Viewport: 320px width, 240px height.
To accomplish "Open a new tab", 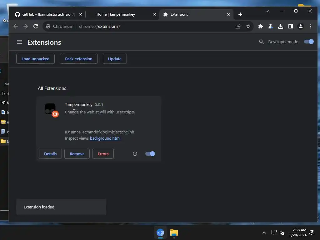I will (240, 14).
